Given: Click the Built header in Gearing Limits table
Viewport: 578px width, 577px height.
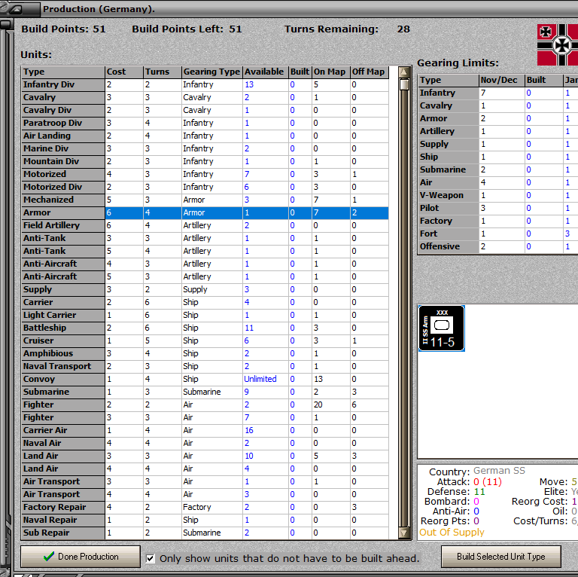Looking at the screenshot, I should tap(544, 80).
